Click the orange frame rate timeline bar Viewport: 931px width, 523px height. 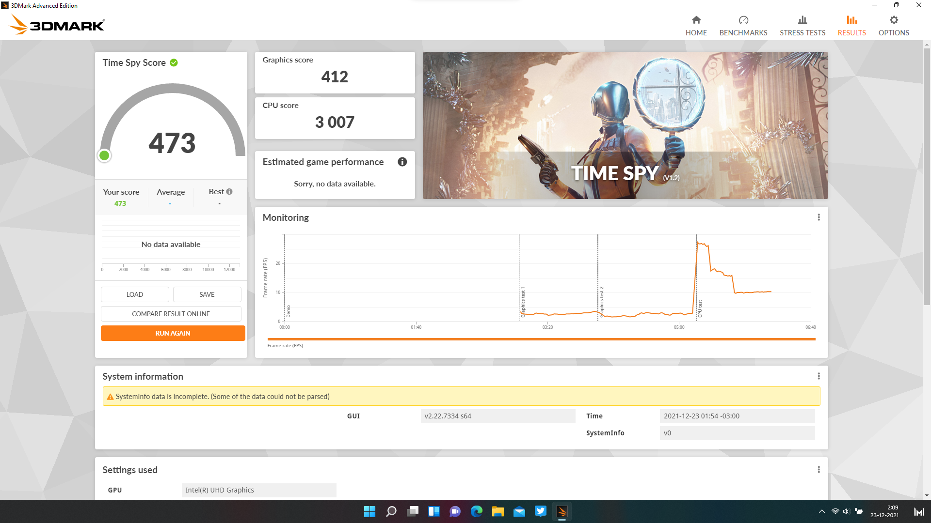tap(541, 339)
